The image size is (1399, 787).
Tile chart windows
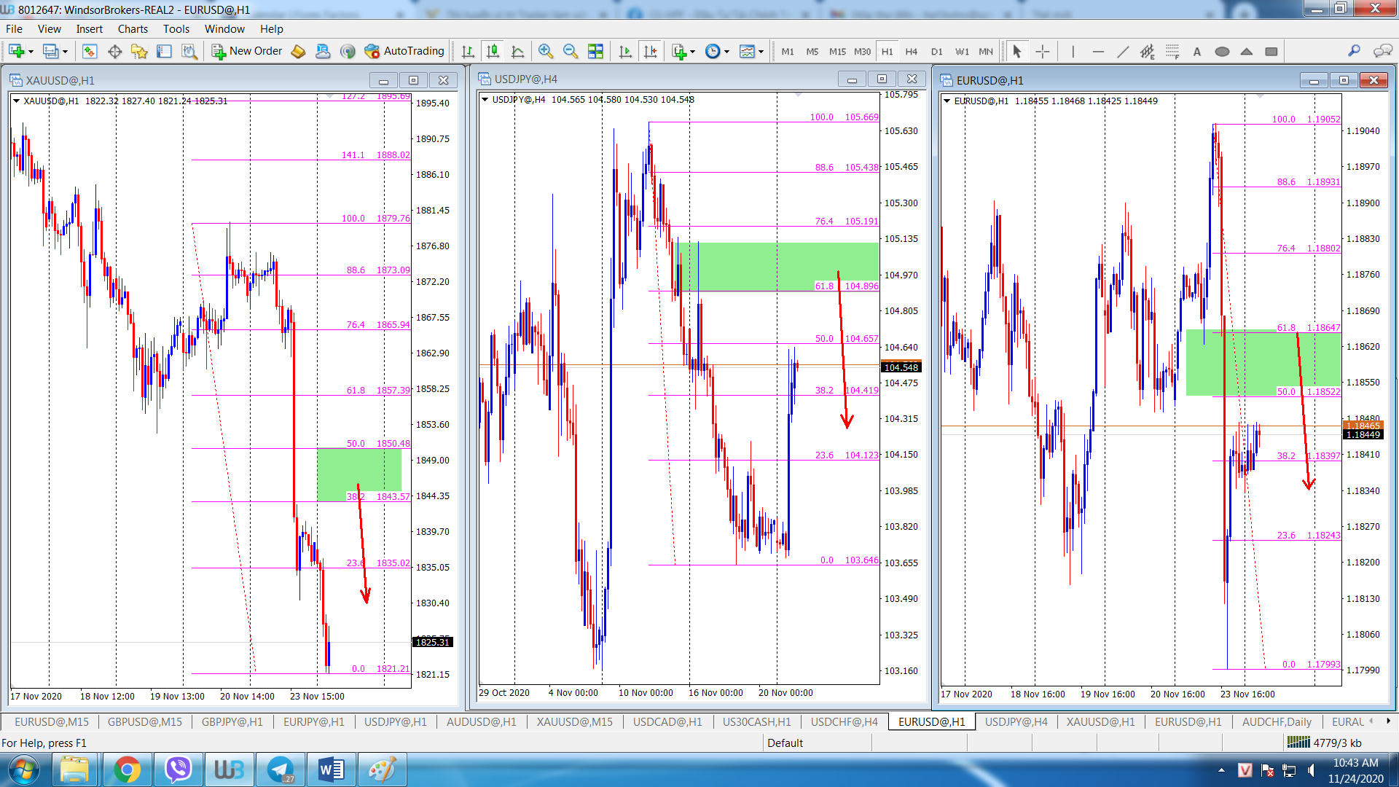pos(595,51)
